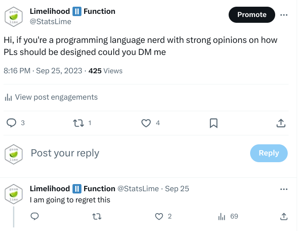This screenshot has height=231, width=298.
Task: Share the main post via upload icon
Action: (281, 123)
